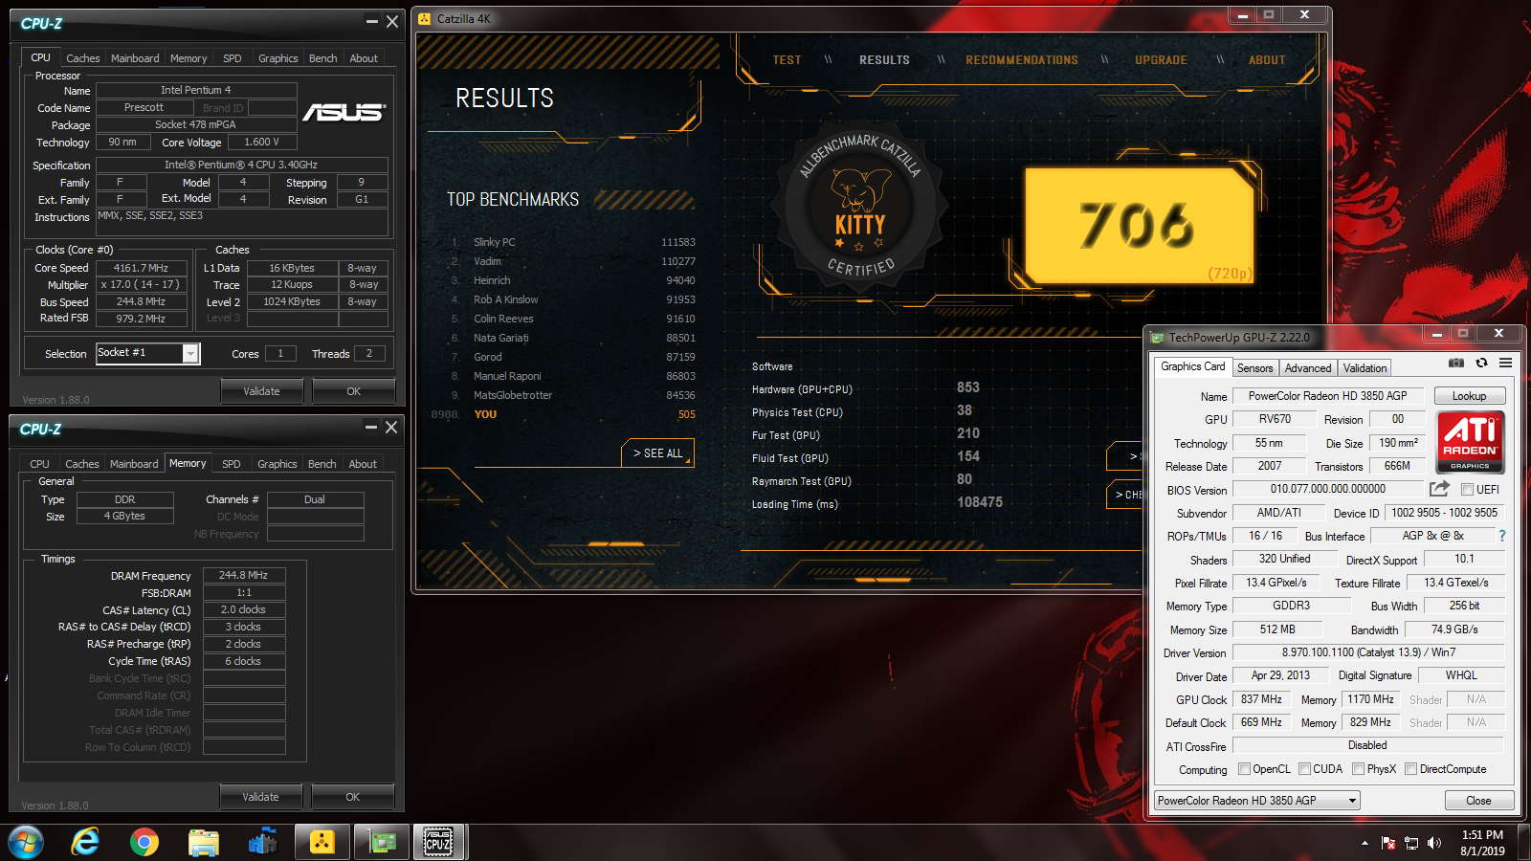Toggle the UEFI checkbox in GPU-Z
The height and width of the screenshot is (861, 1531).
[1467, 490]
